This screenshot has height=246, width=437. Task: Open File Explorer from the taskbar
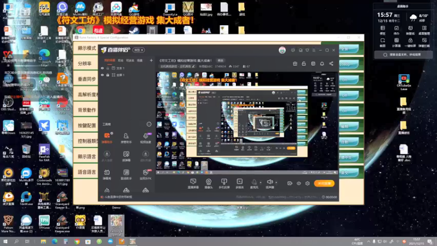pos(43,242)
